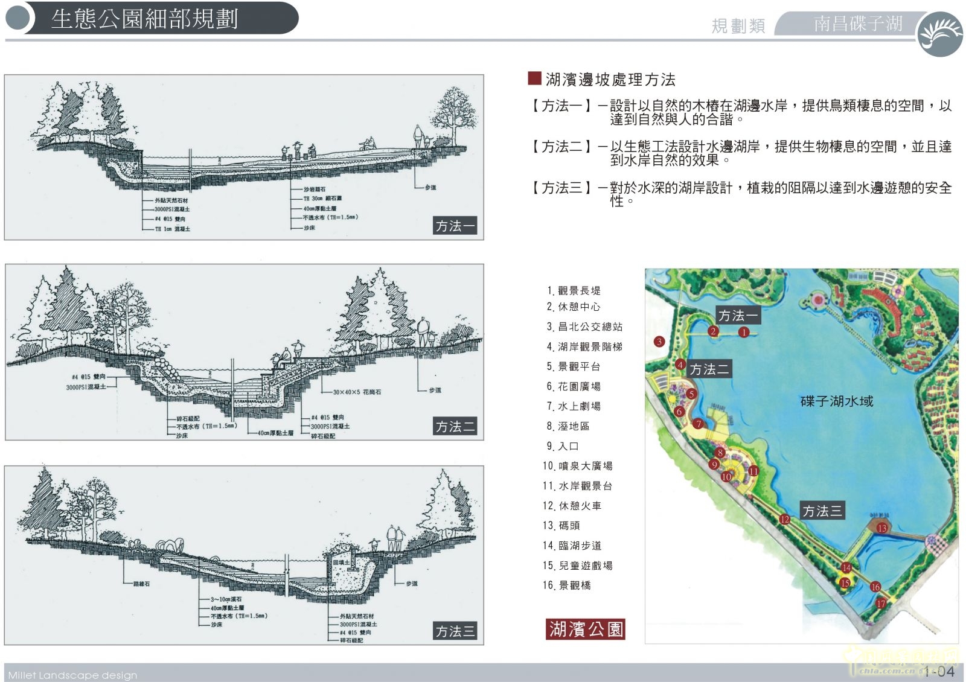Image resolution: width=966 pixels, height=682 pixels.
Task: Open the 方法二 cross-section drawing
Action: 245,352
